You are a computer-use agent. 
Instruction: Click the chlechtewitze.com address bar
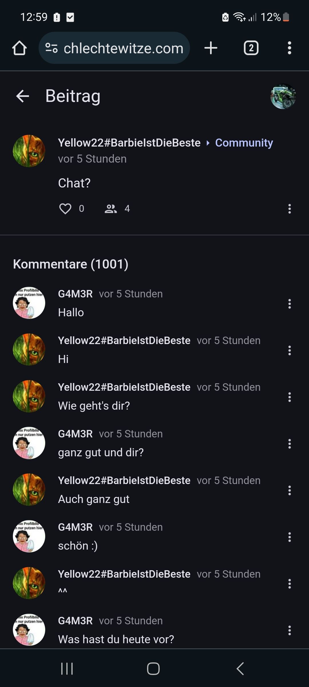(123, 48)
